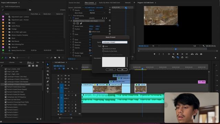Click Mark In bracket icon

pos(159,54)
